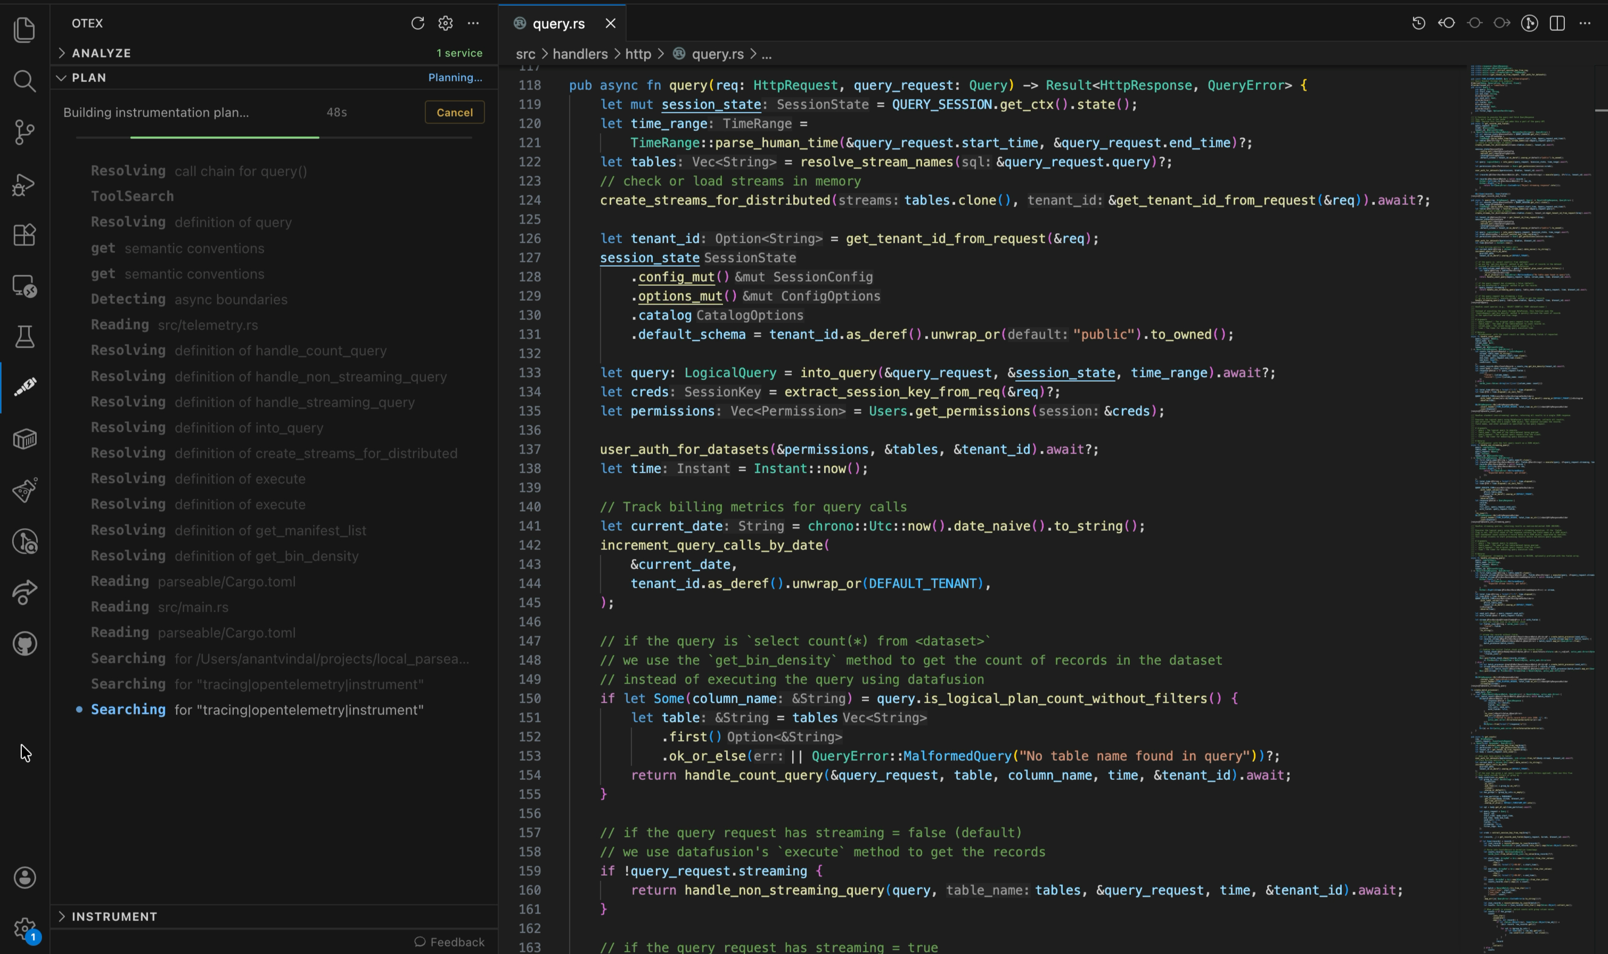
Task: Open the Search magnifier icon
Action: 24,81
